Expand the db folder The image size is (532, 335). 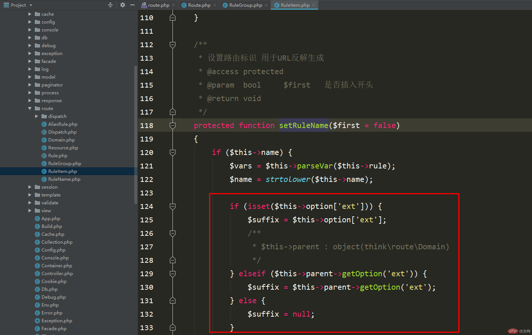[30, 38]
